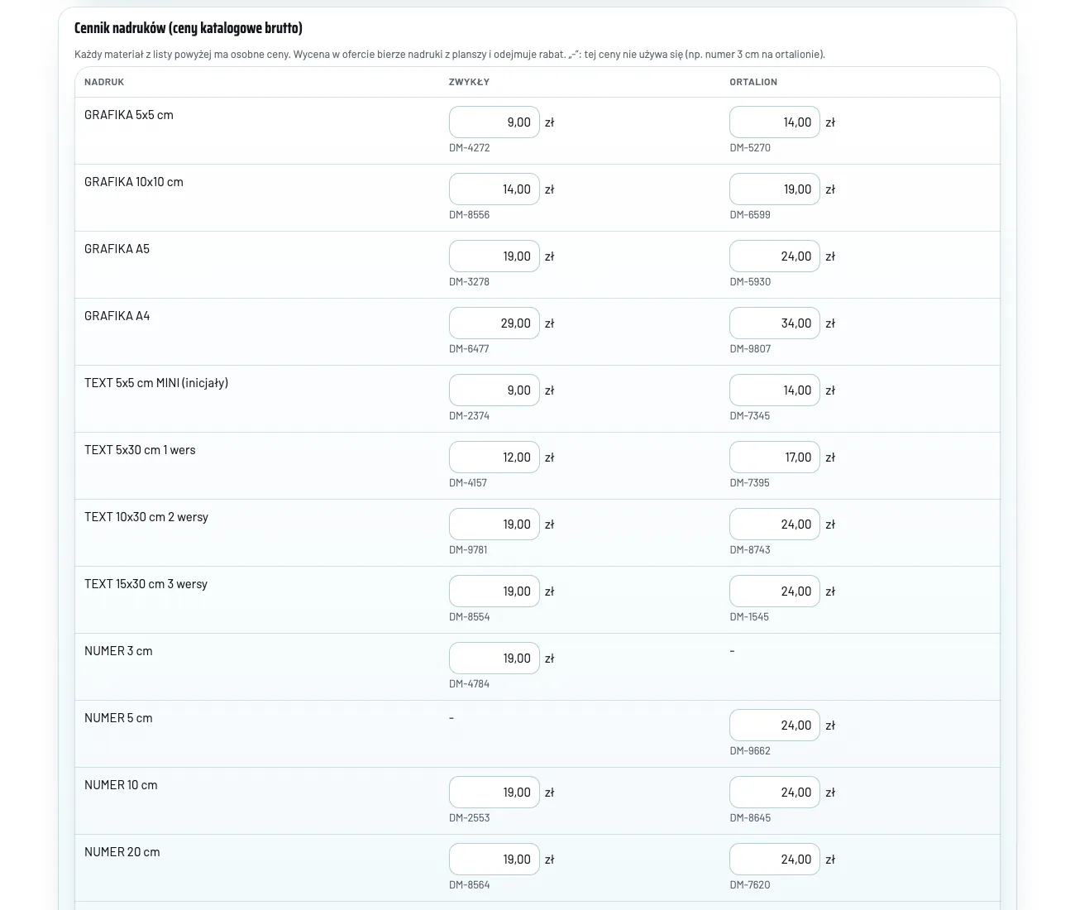The image size is (1075, 910).
Task: Focus GRAFIKA A4 Ortalion 34,00 input
Action: pos(775,323)
